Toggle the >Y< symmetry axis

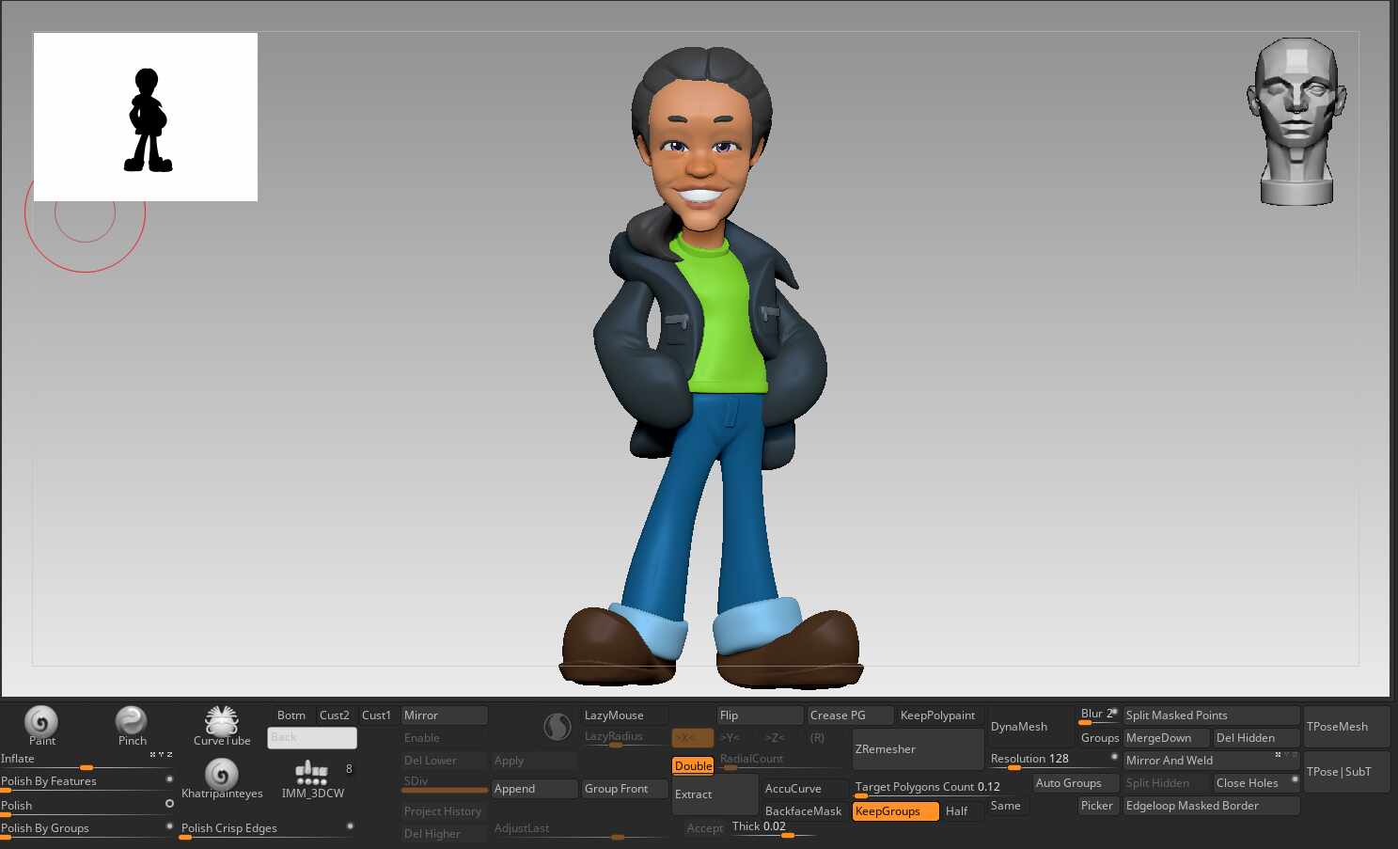click(x=735, y=738)
